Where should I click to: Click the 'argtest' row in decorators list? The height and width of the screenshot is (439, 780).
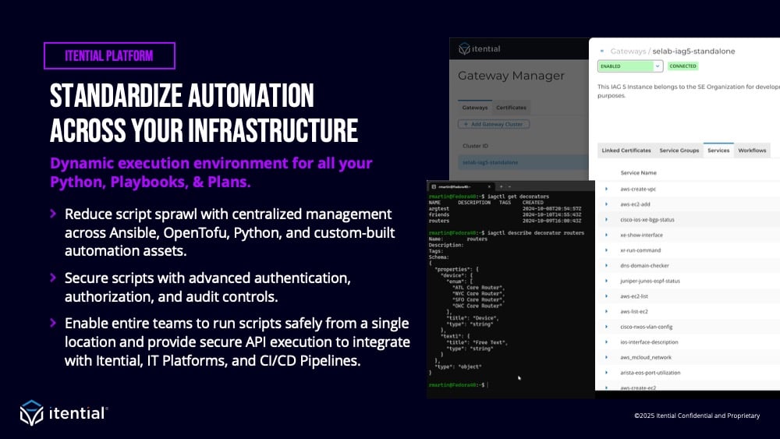pyautogui.click(x=505, y=209)
